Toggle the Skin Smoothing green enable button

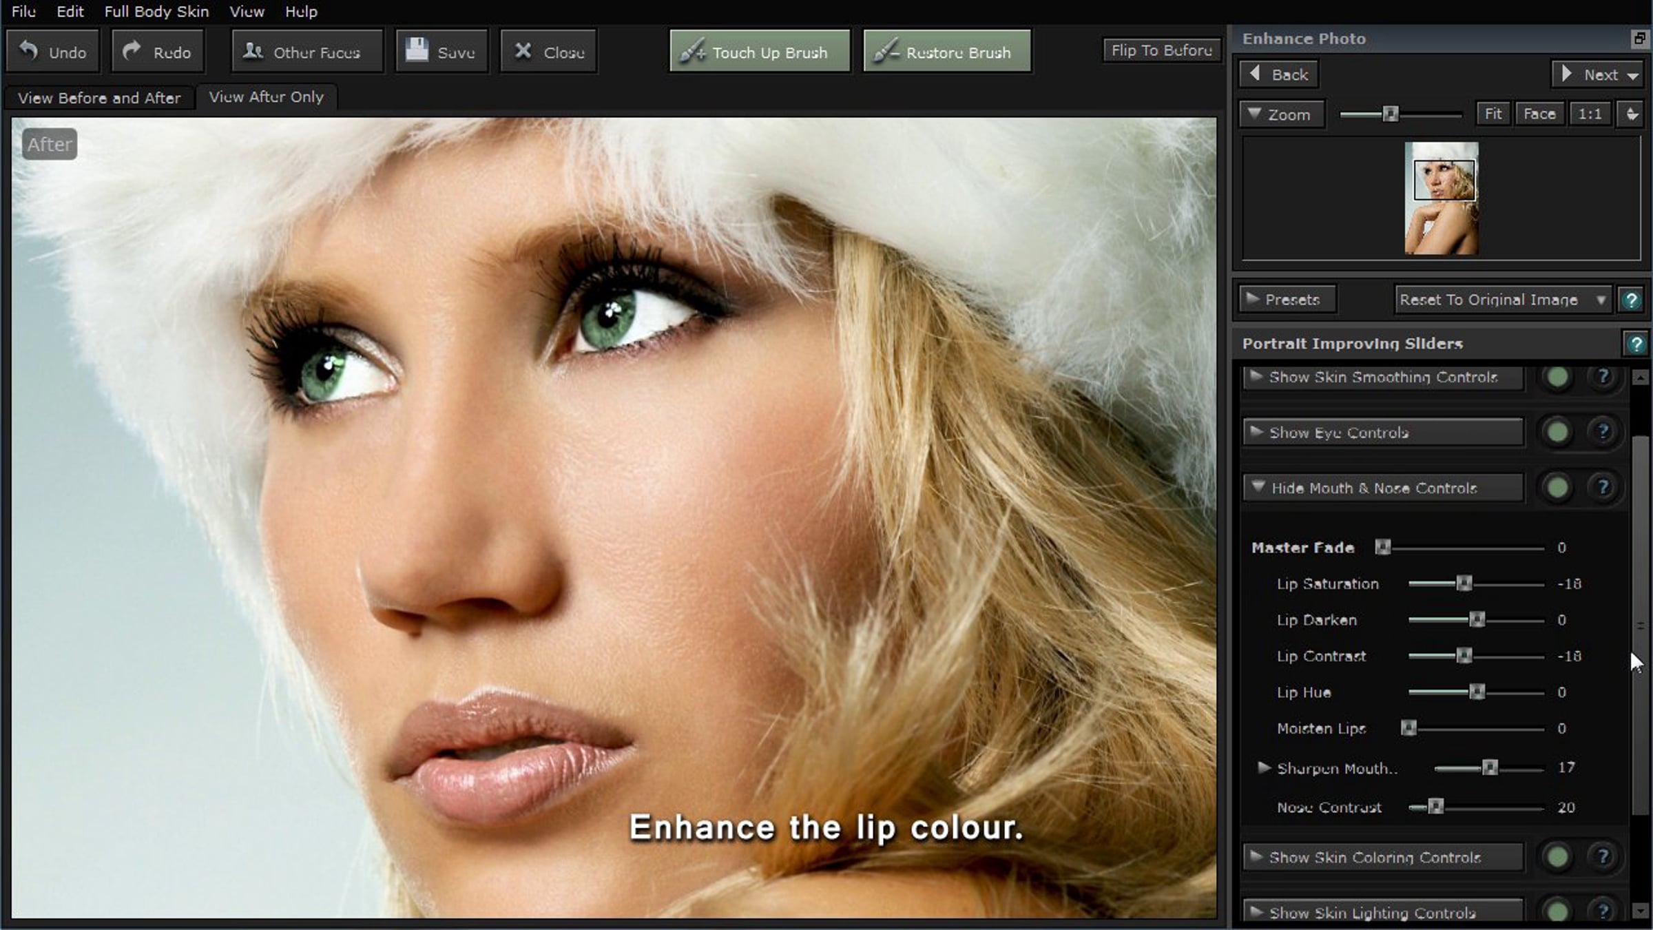[x=1557, y=377]
